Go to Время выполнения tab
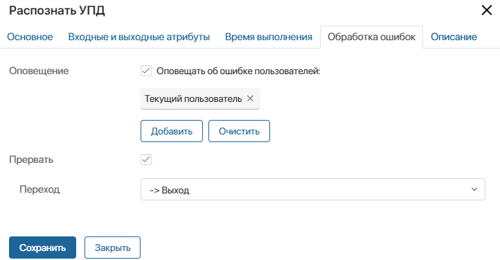 click(269, 37)
